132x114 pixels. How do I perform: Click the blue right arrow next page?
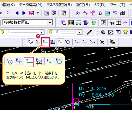click(x=24, y=13)
